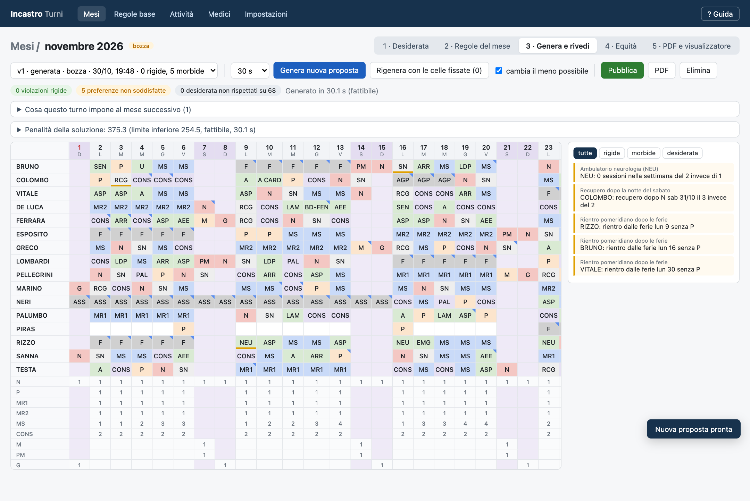This screenshot has width=750, height=501.
Task: Switch to step '4 · Equità'
Action: coord(621,46)
